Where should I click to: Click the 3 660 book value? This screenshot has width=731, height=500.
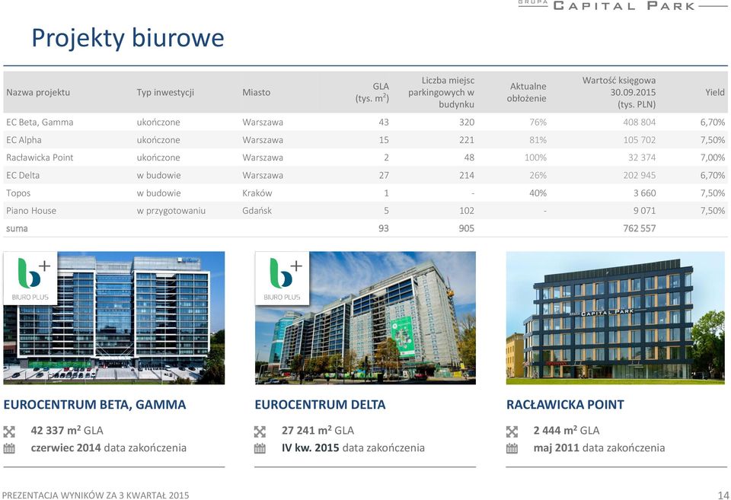(645, 193)
